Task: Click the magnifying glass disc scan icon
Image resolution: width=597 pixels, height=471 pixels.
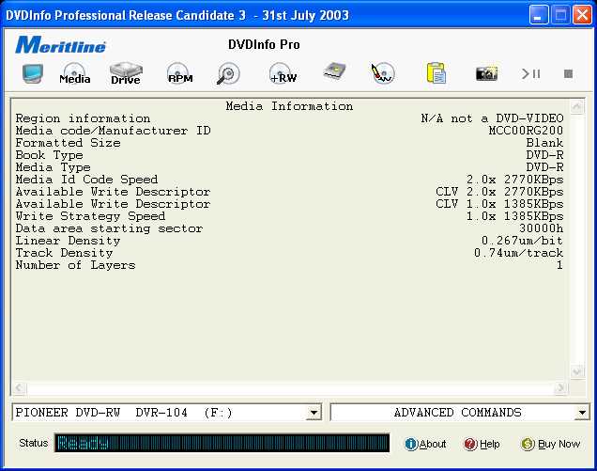Action: pos(228,73)
